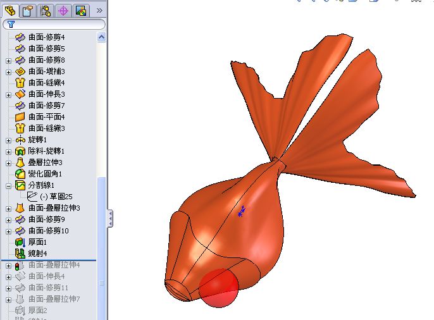Expand the 疊層拉伸3 loft feature
The width and height of the screenshot is (434, 320).
9,163
